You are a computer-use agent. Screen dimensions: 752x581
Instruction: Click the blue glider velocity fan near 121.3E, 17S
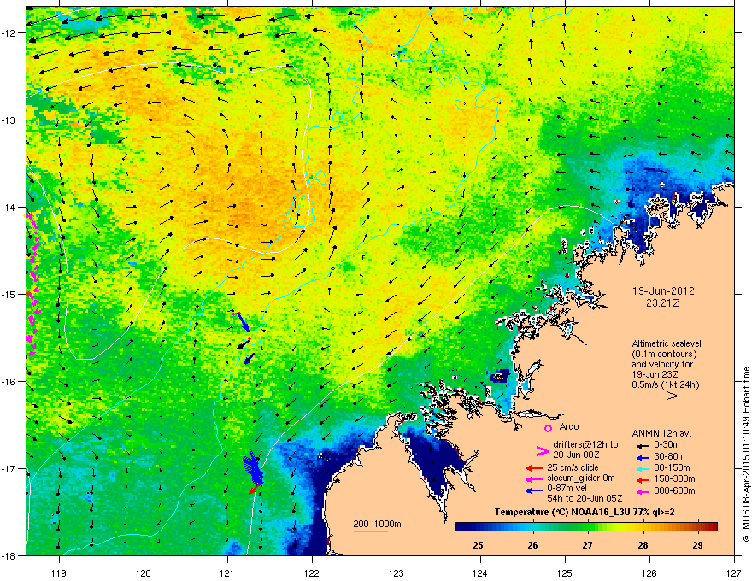[x=254, y=467]
